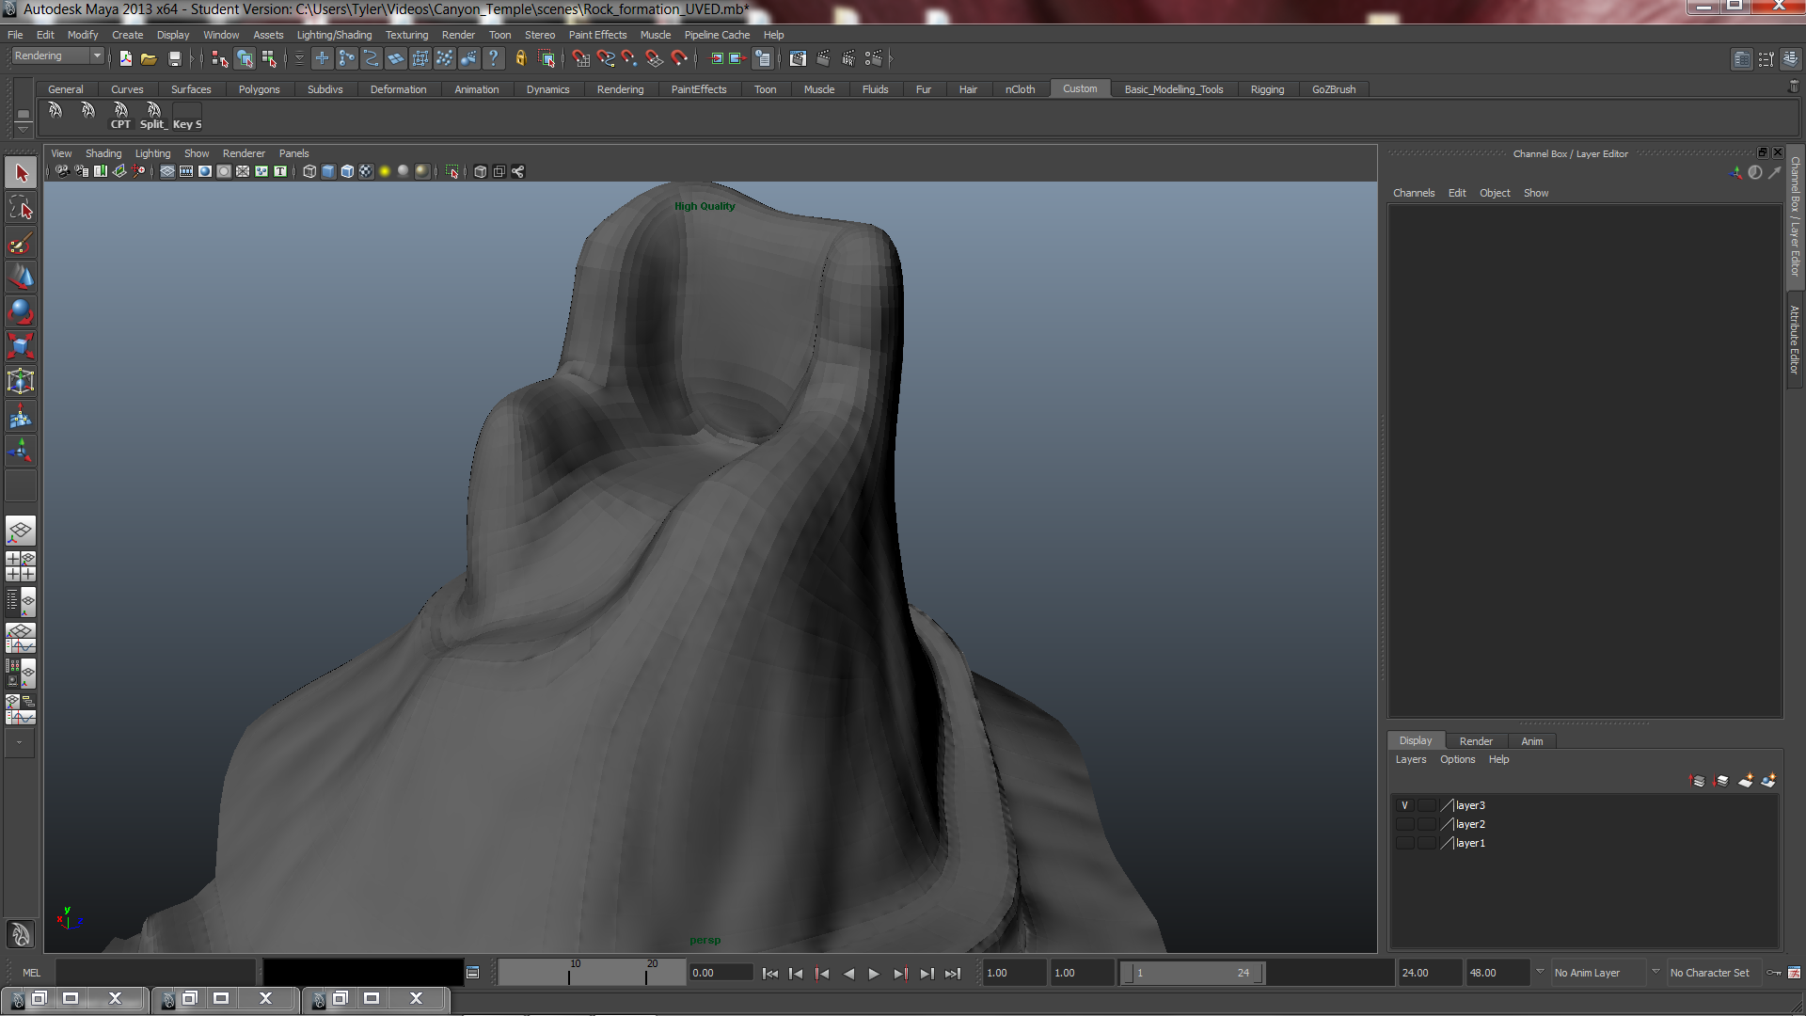This screenshot has width=1806, height=1016.
Task: Toggle viewport grid display
Action: (167, 171)
